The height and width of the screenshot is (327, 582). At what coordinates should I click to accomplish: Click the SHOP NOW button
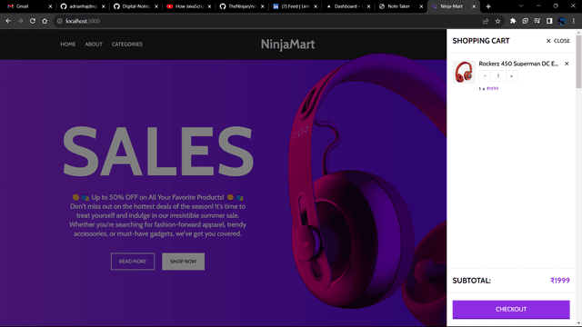point(183,262)
